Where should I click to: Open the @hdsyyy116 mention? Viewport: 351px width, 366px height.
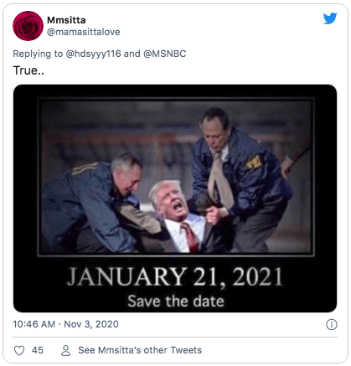(93, 54)
